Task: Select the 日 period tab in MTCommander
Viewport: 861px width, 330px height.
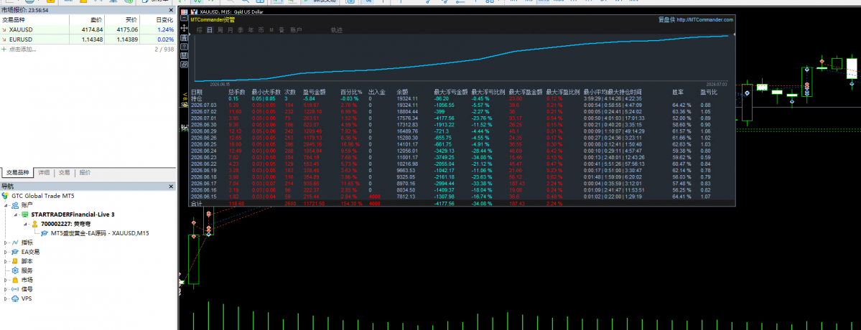Action: pyautogui.click(x=210, y=30)
